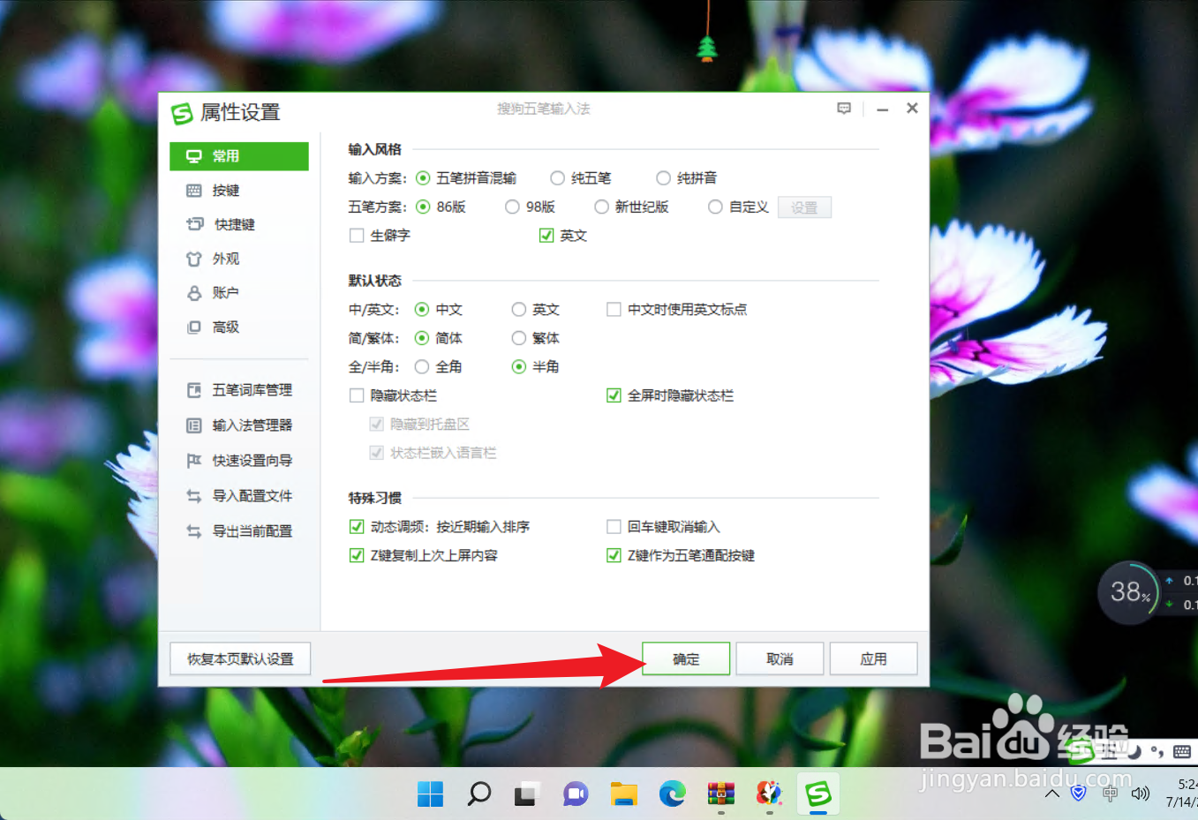This screenshot has height=820, width=1198.
Task: Toggle 动态调频 checkbox
Action: tap(357, 527)
